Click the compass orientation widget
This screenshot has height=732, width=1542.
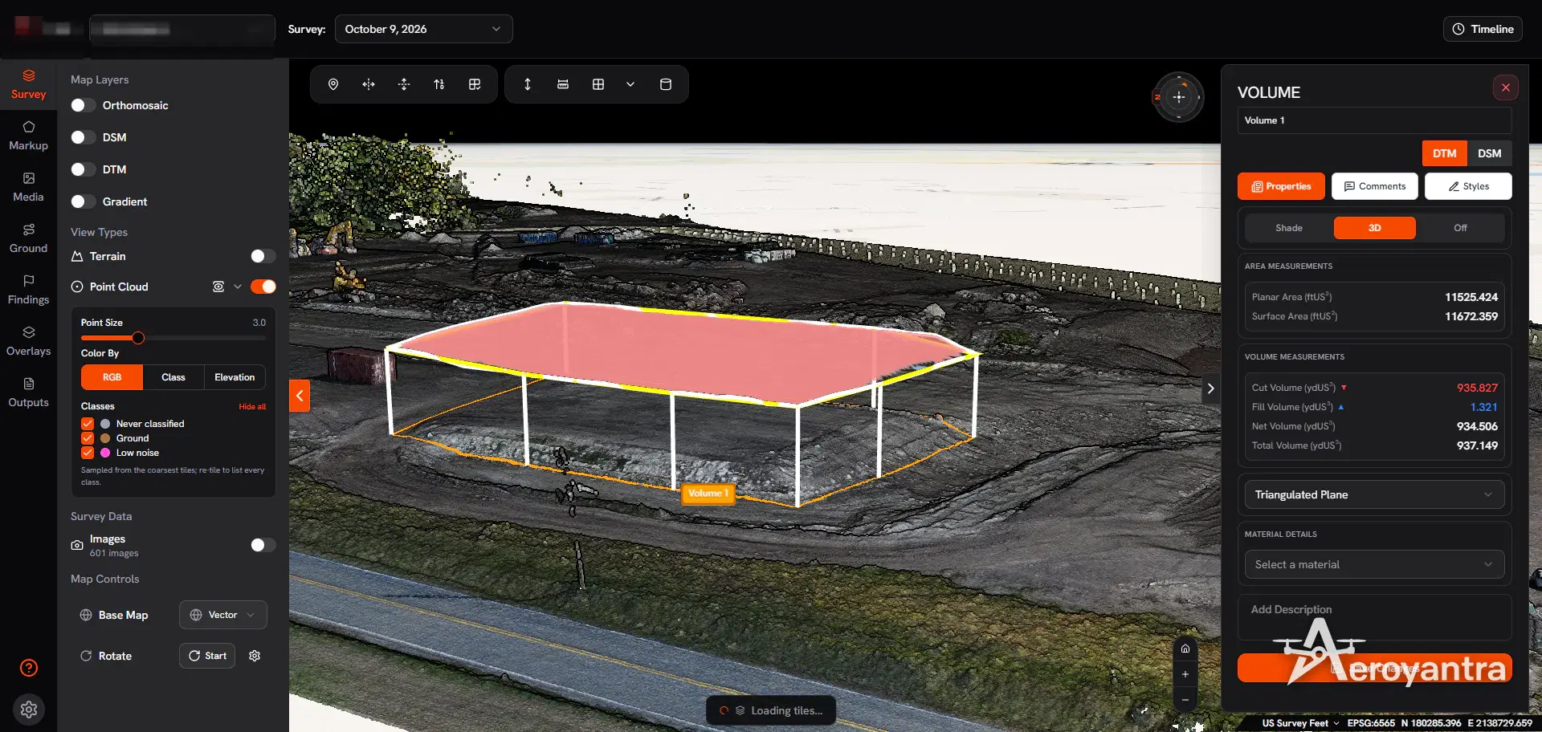click(x=1178, y=97)
